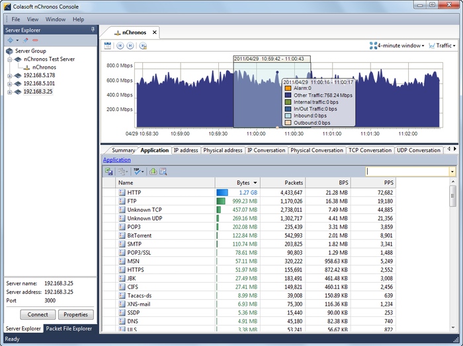Viewport: 463px width, 346px height.
Task: Click the red remove server icon
Action: (x=35, y=40)
